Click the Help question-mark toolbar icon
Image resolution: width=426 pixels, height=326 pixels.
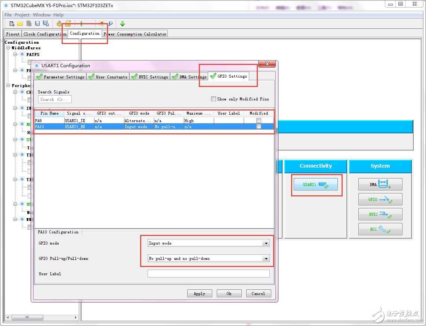(x=101, y=24)
